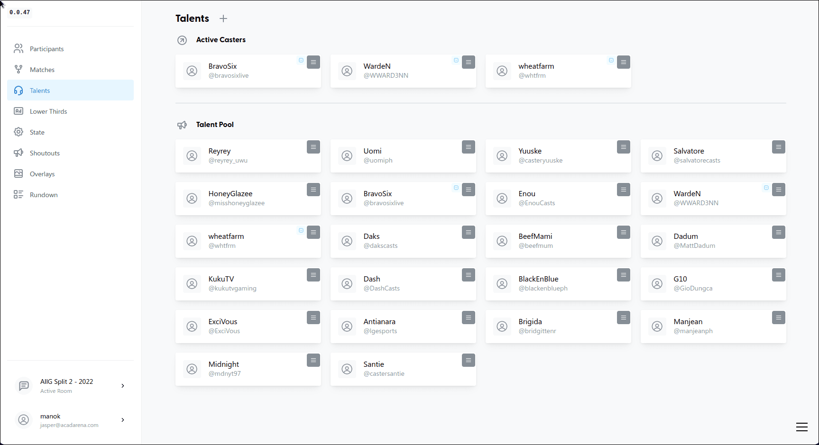Open the Rundown page link

click(44, 195)
